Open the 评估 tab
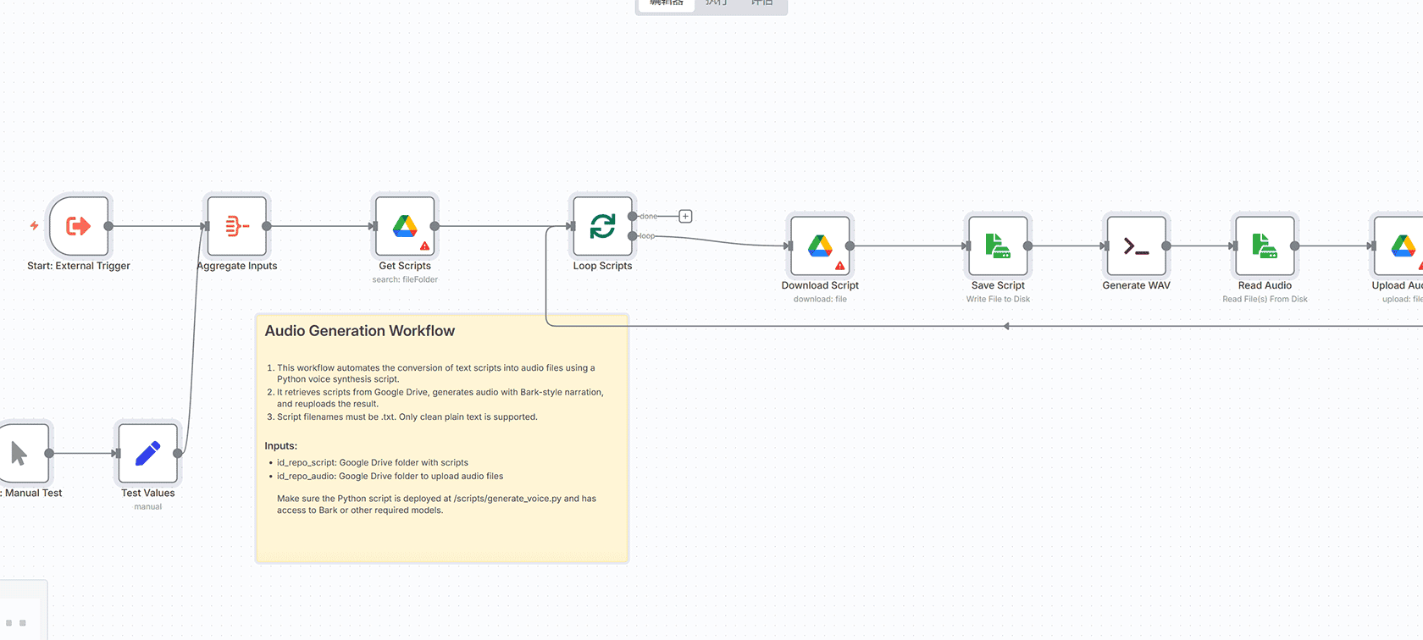The height and width of the screenshot is (640, 1423). click(761, 3)
